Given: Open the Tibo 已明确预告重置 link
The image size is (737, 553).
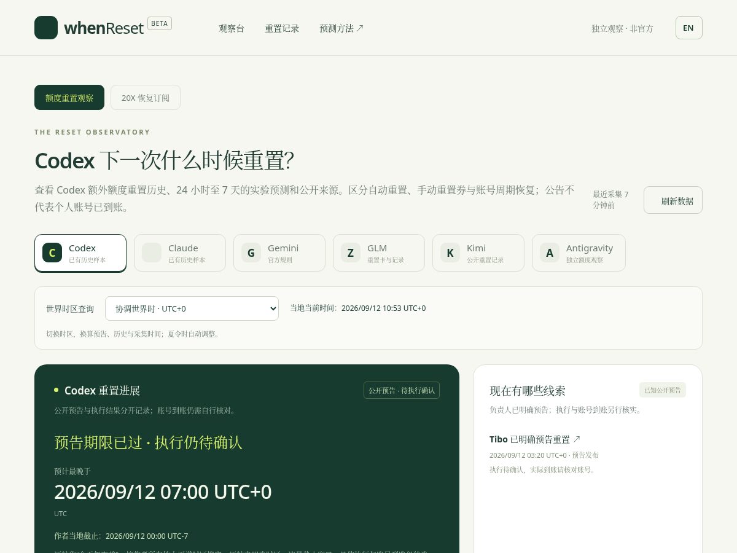Looking at the screenshot, I should click(x=535, y=439).
